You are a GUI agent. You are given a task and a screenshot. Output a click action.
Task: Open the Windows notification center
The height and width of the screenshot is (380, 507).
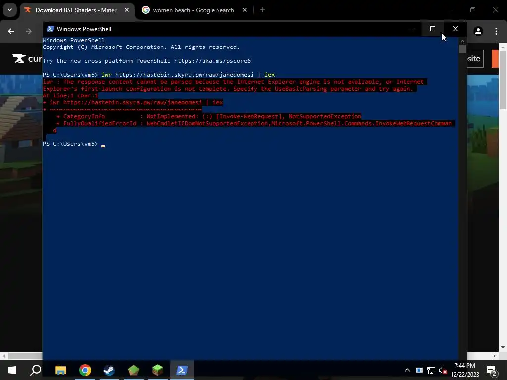(492, 370)
